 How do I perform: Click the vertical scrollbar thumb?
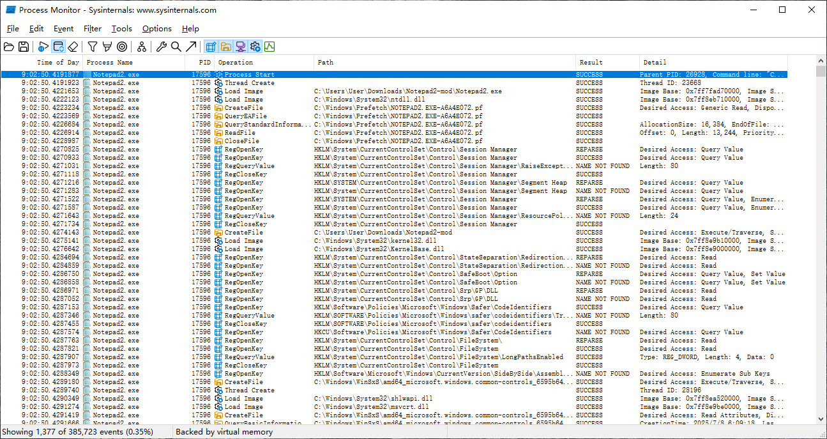click(x=821, y=72)
